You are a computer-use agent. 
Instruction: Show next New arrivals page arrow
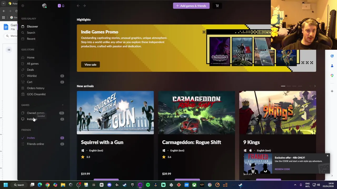click(x=315, y=86)
